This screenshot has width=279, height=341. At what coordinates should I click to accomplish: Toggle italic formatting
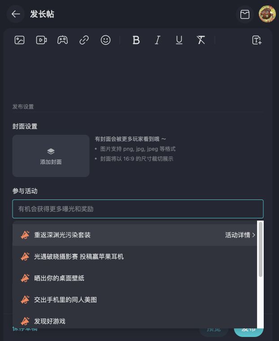point(157,40)
